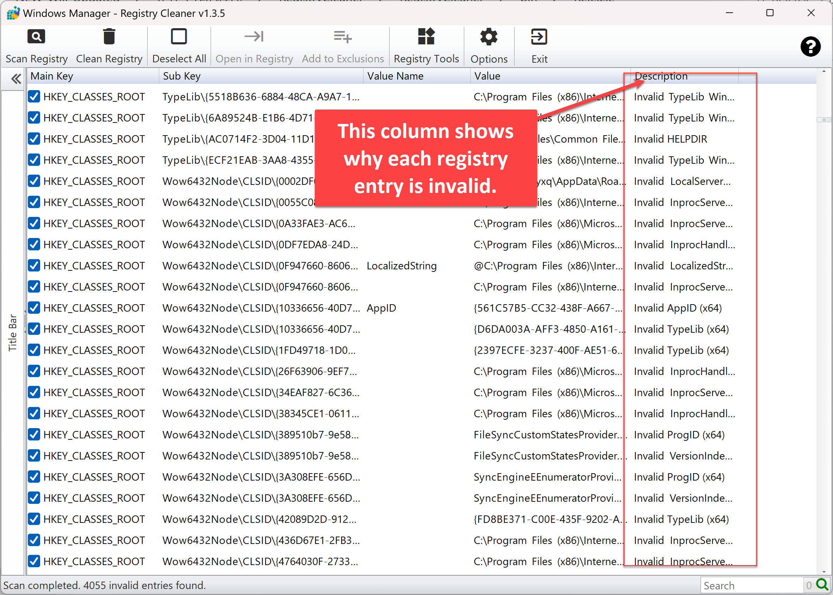Click "Invalid LocalServer..." description cell

(682, 181)
